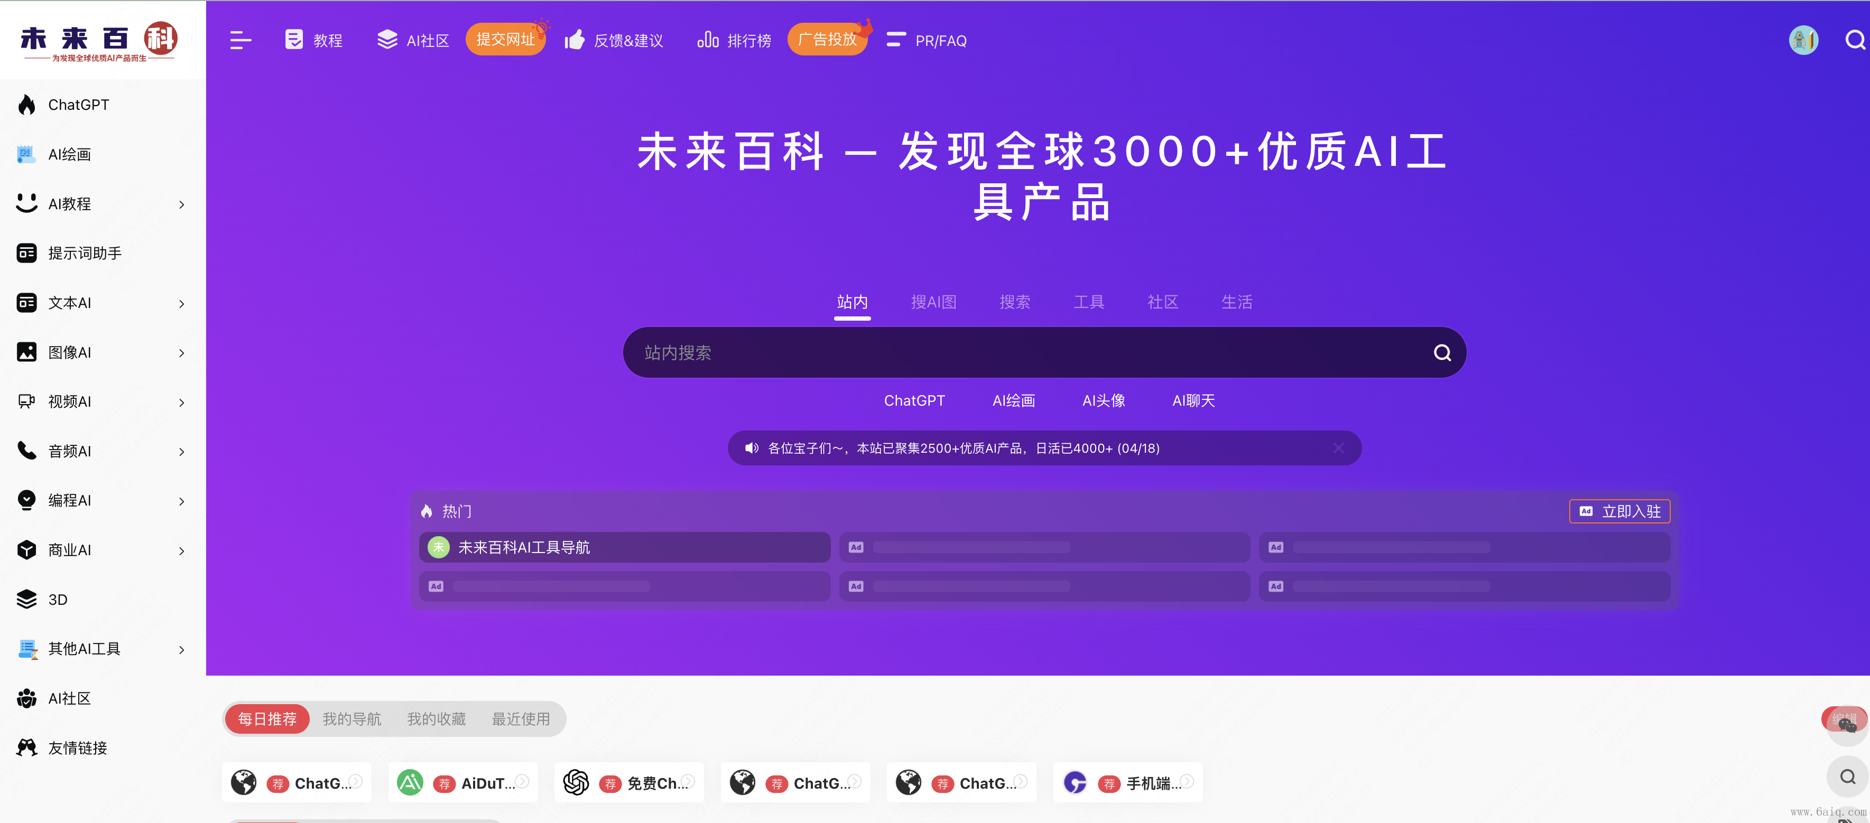This screenshot has height=823, width=1870.
Task: Close the announcement banner
Action: (1338, 448)
